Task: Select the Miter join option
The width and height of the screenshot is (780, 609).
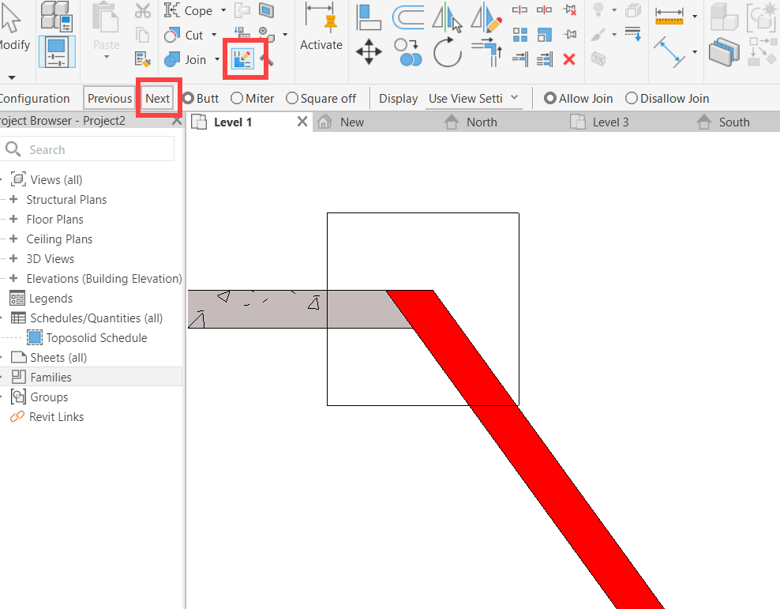Action: 237,99
